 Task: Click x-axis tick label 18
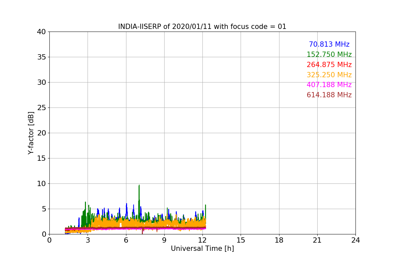(279, 240)
